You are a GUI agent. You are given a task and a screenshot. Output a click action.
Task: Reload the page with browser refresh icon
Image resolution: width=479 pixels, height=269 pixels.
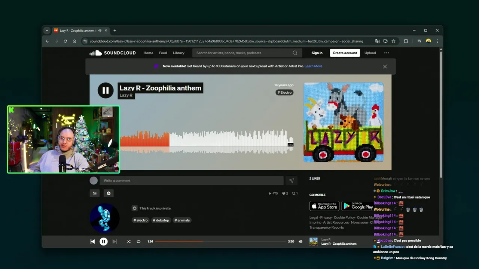(65, 41)
